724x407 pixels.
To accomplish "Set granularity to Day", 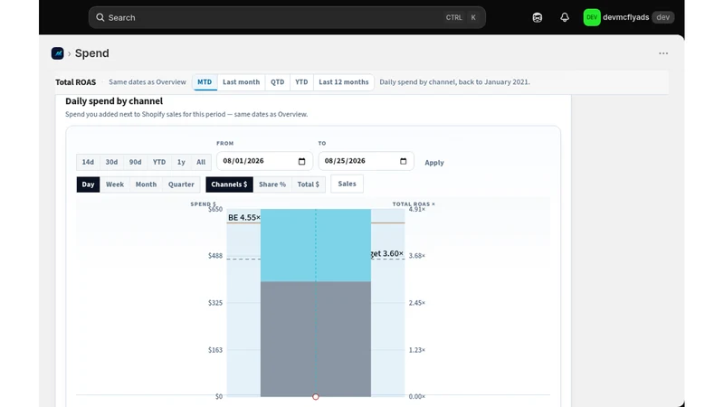I will pyautogui.click(x=88, y=185).
